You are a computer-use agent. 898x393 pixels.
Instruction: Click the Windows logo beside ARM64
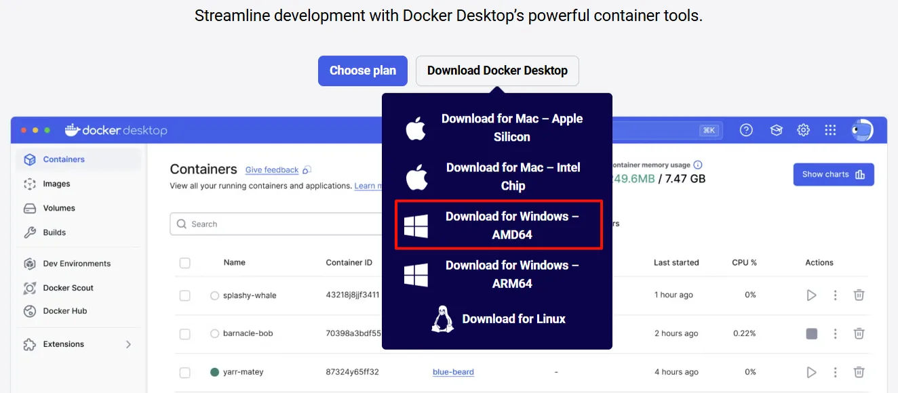416,275
